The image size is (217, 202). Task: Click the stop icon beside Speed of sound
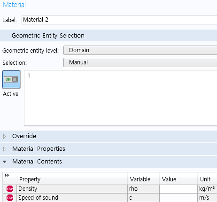tap(10, 198)
